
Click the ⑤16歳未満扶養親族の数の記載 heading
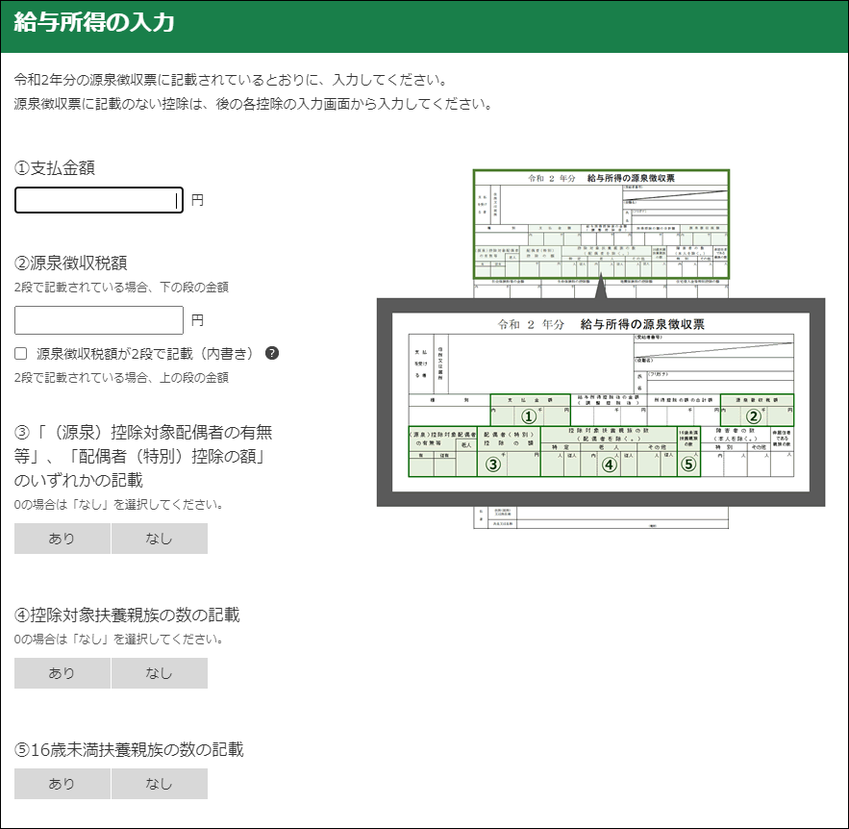129,750
